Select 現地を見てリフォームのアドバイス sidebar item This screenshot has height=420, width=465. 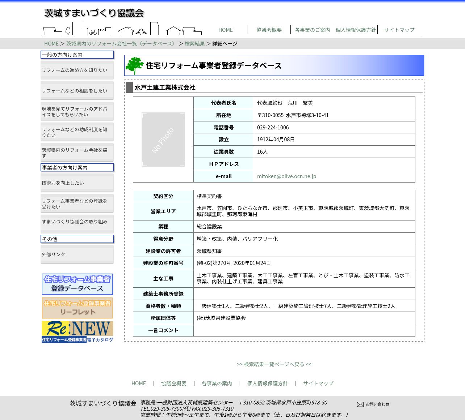coord(77,111)
